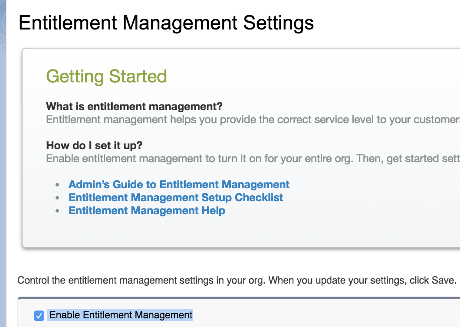The width and height of the screenshot is (460, 327).
Task: Click the bullet beside Entitlement Management Help
Action: click(58, 211)
